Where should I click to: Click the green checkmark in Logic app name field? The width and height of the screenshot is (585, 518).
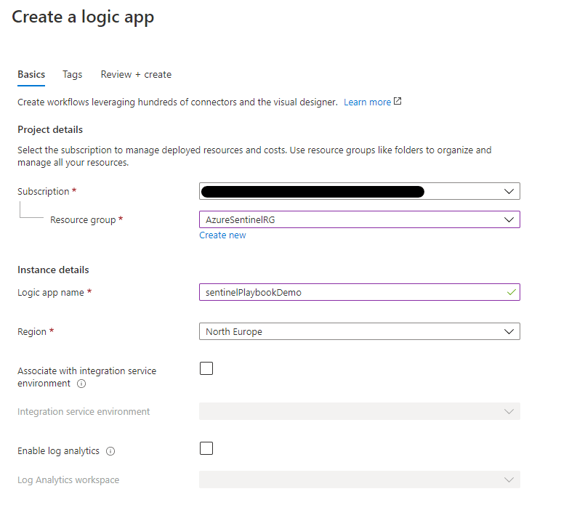[512, 292]
